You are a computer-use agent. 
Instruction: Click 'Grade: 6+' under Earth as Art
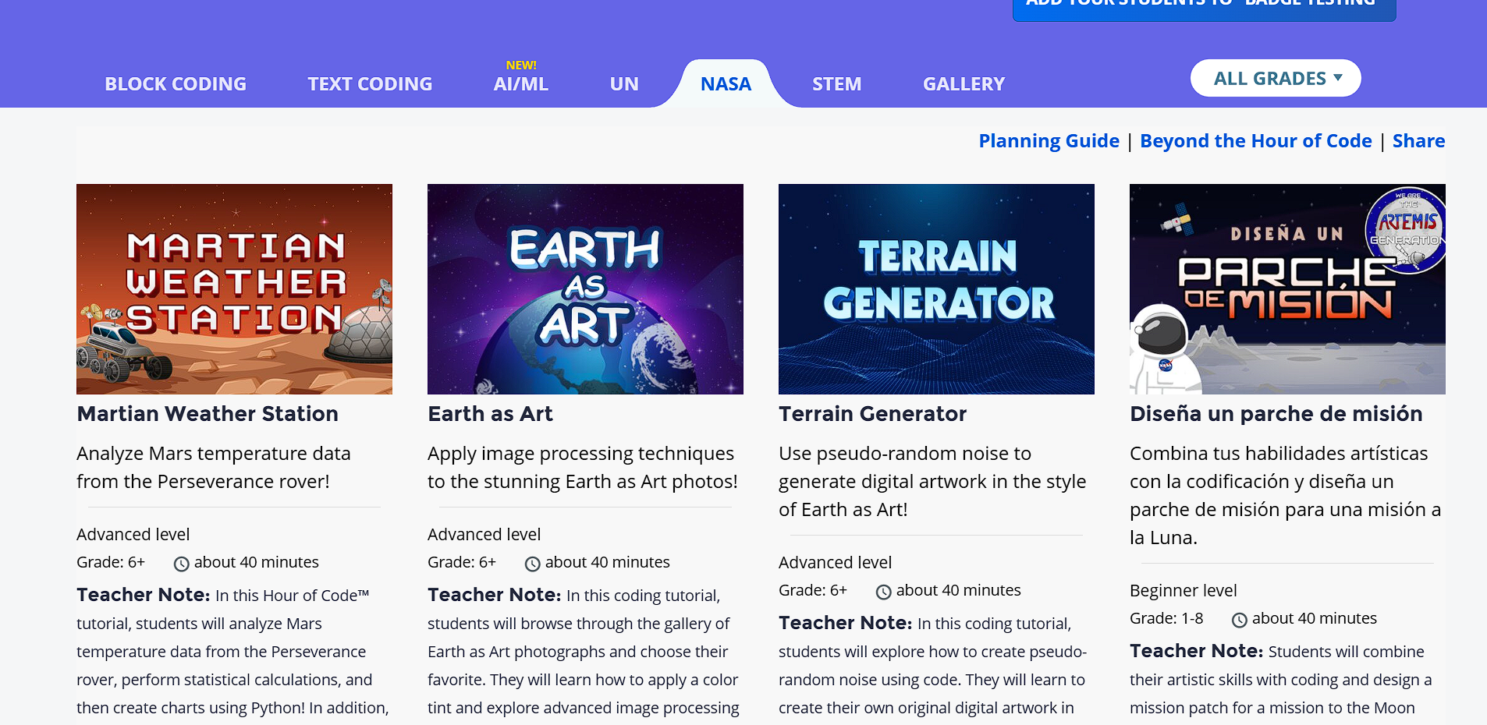click(x=462, y=562)
